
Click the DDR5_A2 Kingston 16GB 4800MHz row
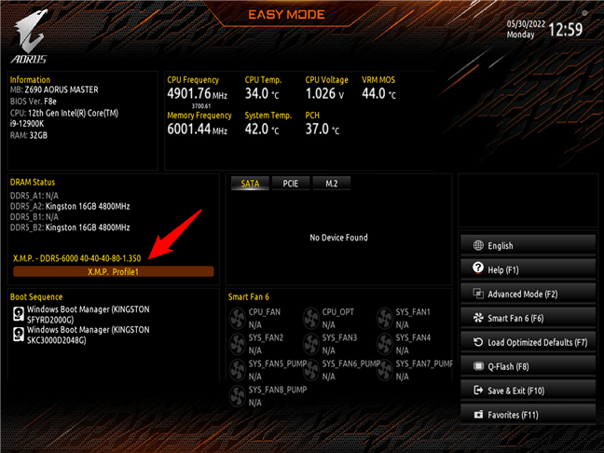[70, 207]
